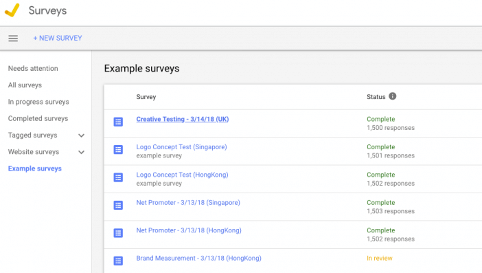This screenshot has height=273, width=482.
Task: Click the yellow checkmark Surveys logo
Action: pos(12,10)
